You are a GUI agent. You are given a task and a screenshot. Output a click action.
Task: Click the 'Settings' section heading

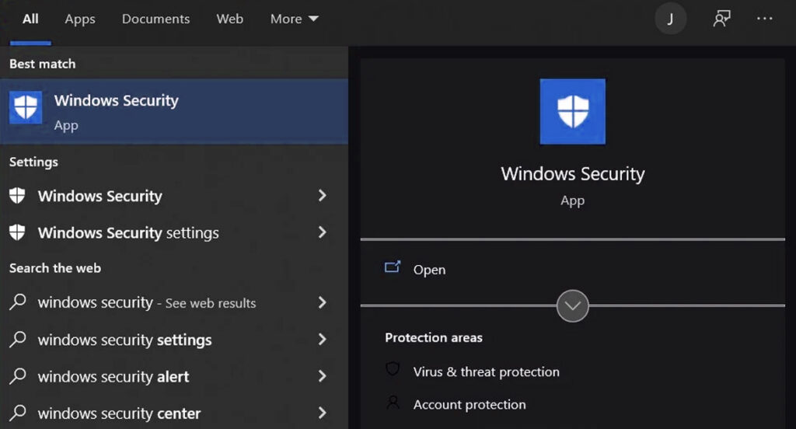[x=33, y=162]
